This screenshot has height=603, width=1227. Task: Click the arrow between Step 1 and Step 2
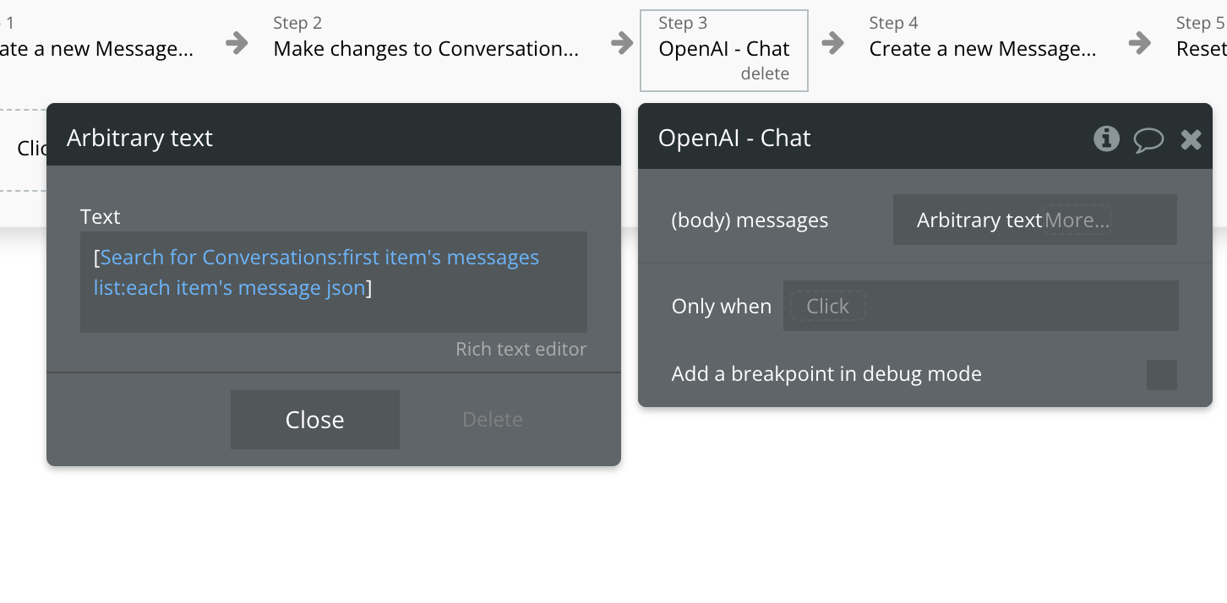point(237,42)
